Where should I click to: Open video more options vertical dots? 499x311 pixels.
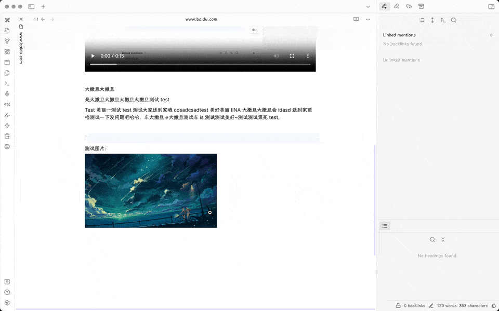tap(308, 56)
